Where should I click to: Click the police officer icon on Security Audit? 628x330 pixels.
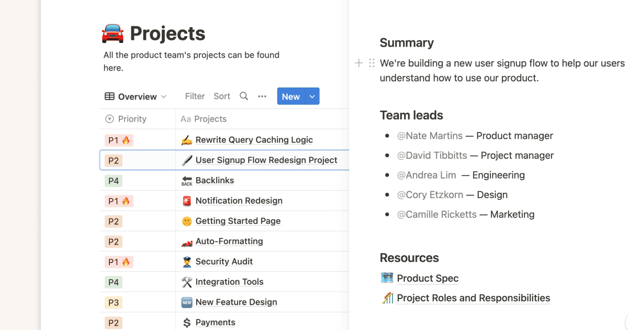pos(187,261)
